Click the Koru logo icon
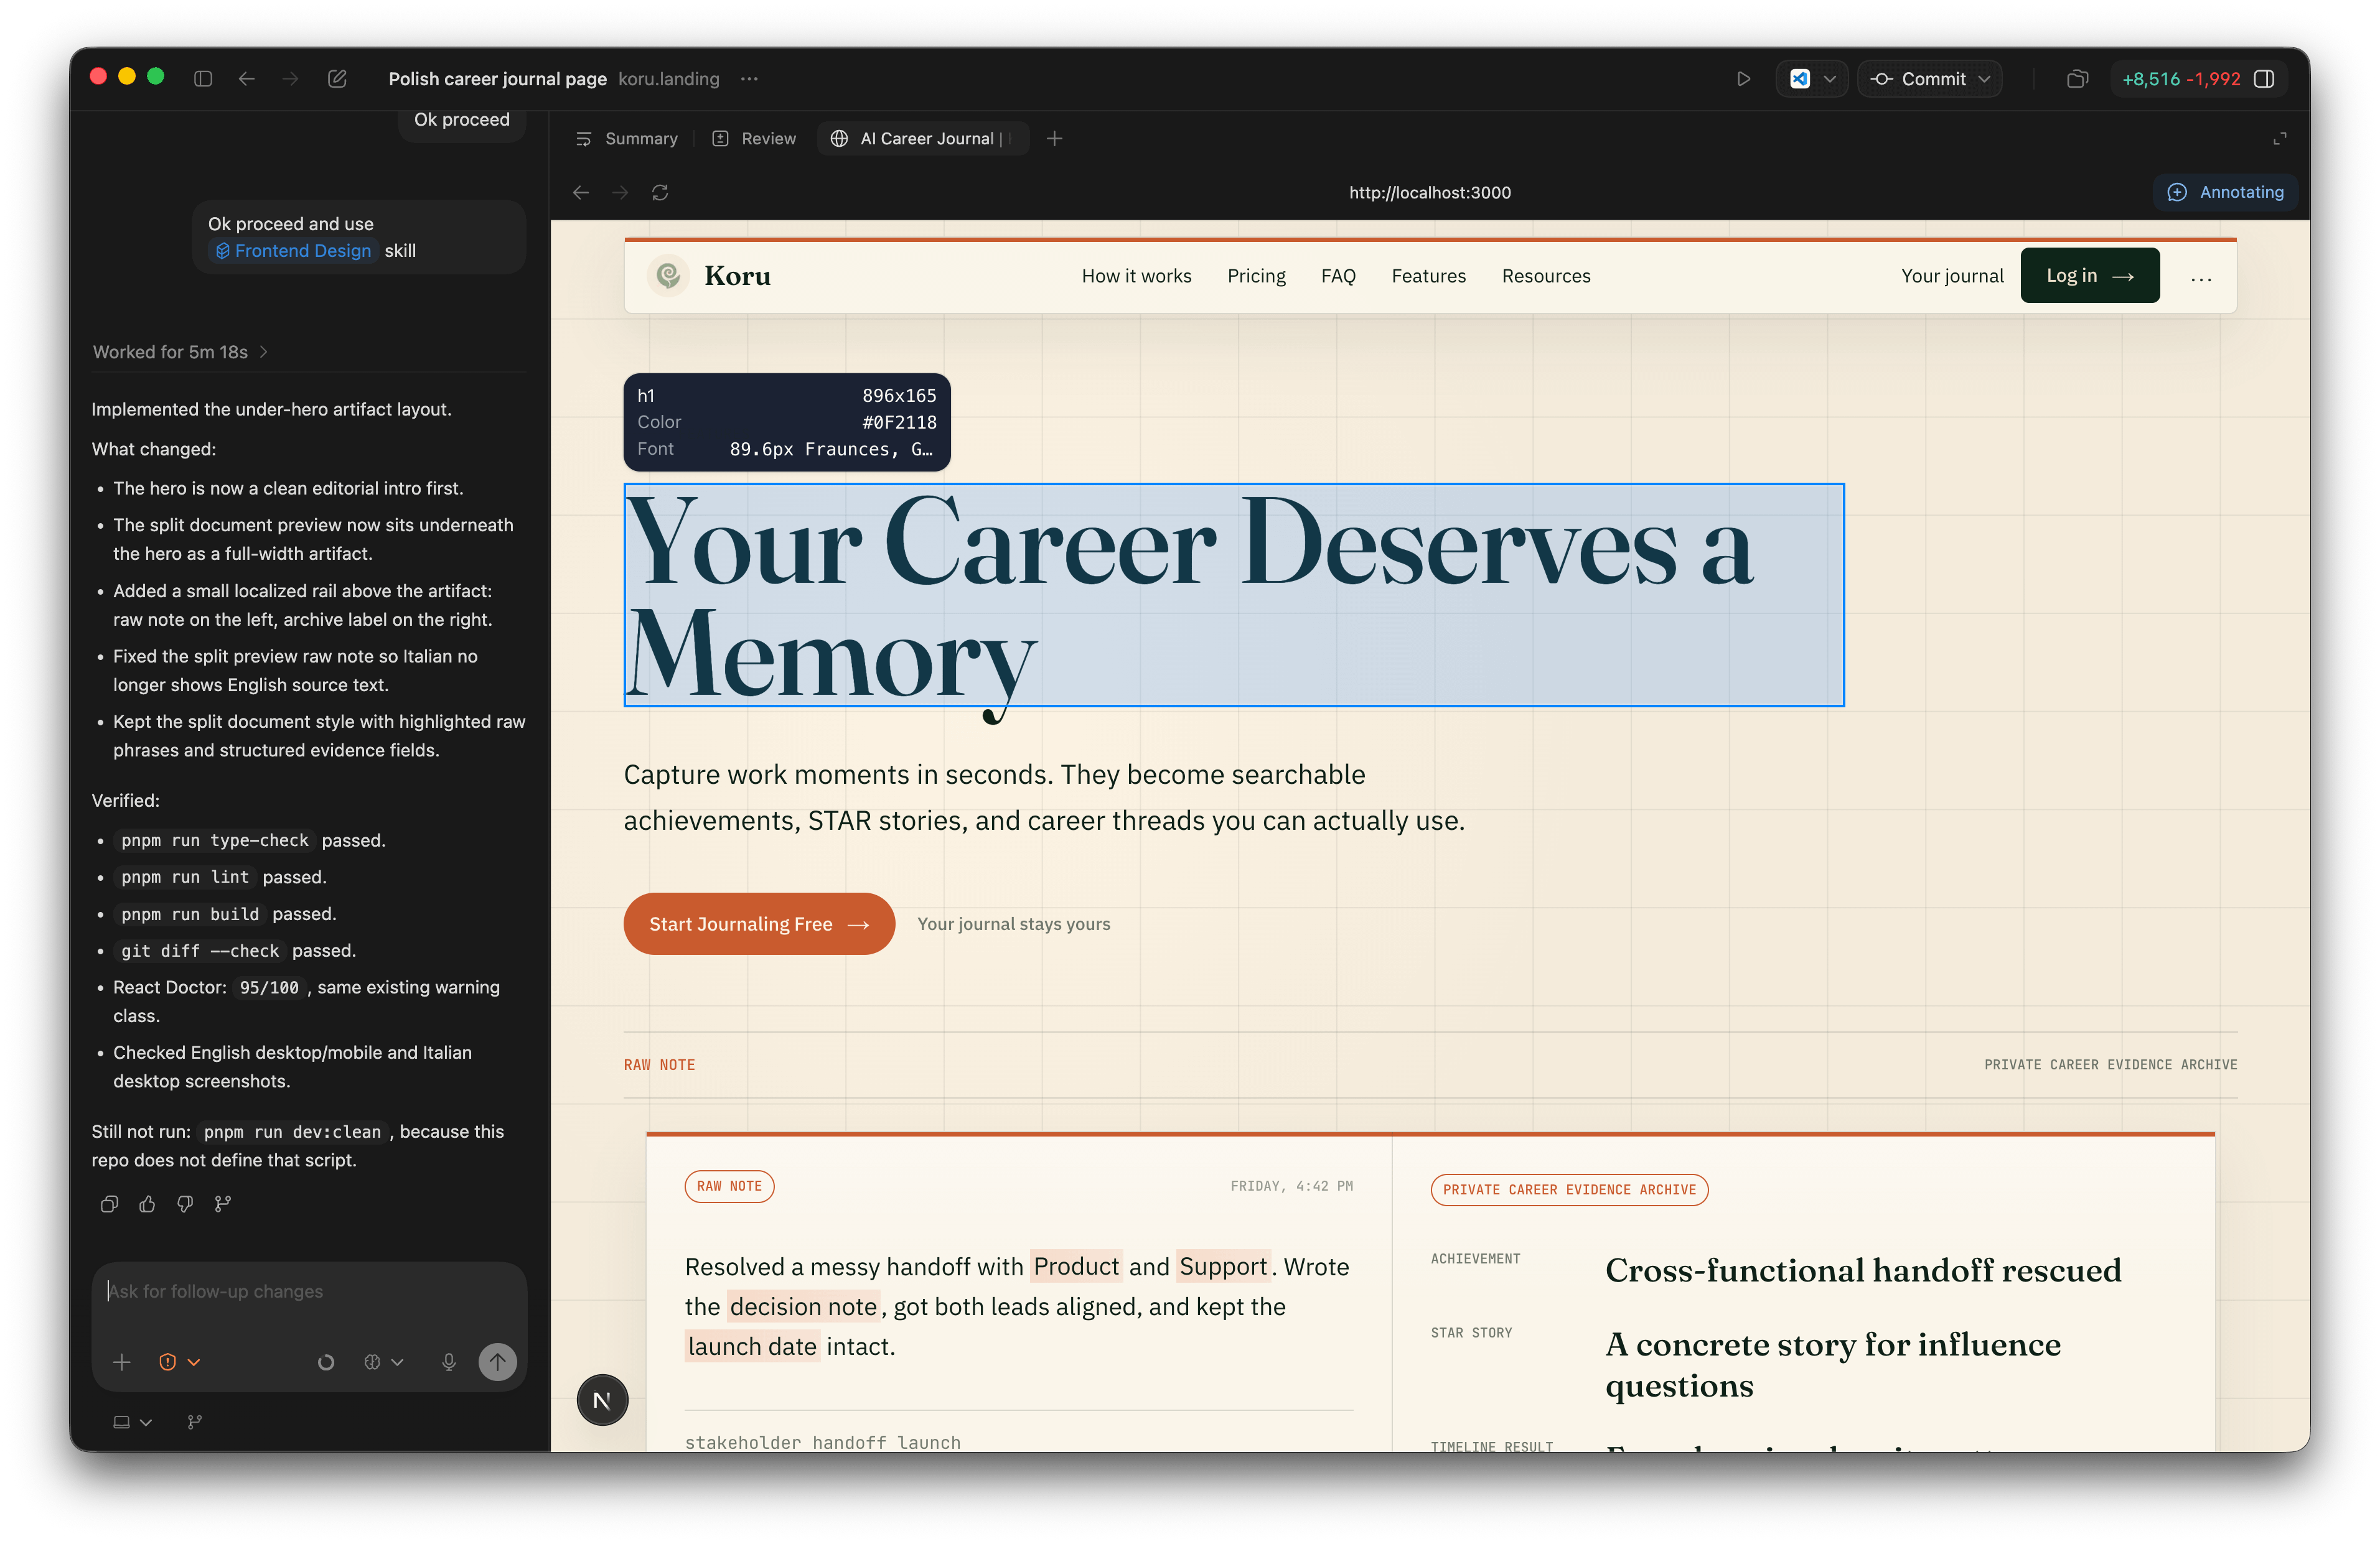 (668, 275)
